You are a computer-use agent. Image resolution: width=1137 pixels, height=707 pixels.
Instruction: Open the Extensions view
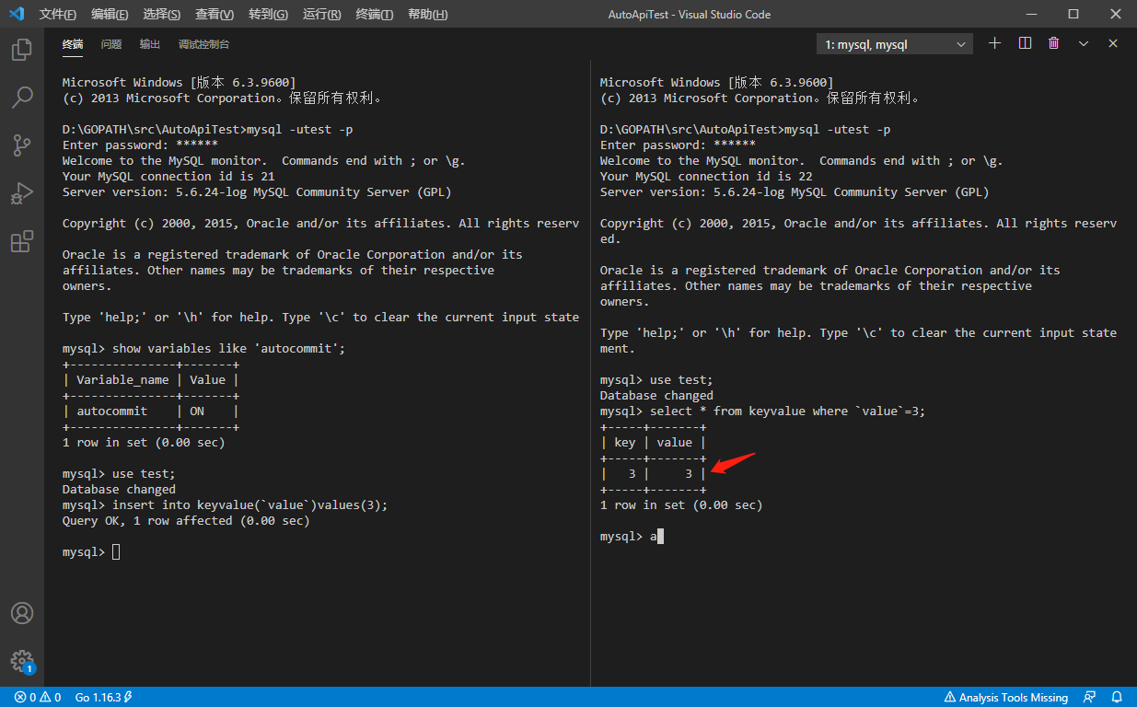(22, 241)
